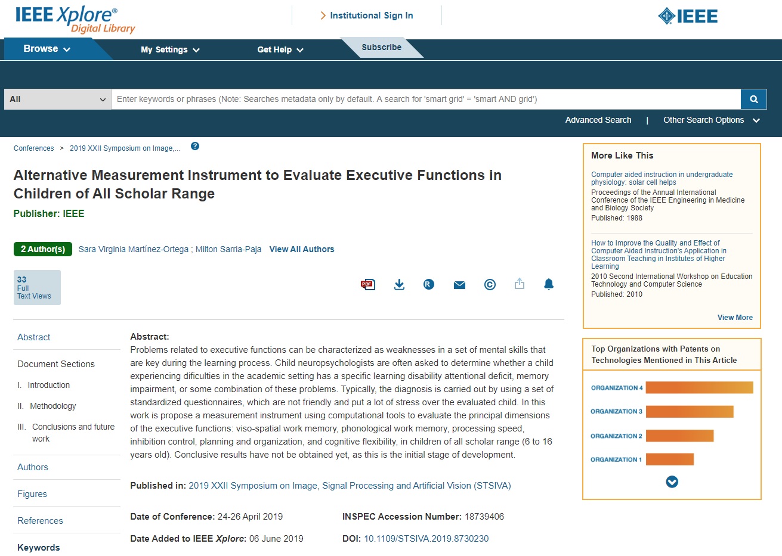Click the breadcrumb help question mark icon

click(x=195, y=147)
